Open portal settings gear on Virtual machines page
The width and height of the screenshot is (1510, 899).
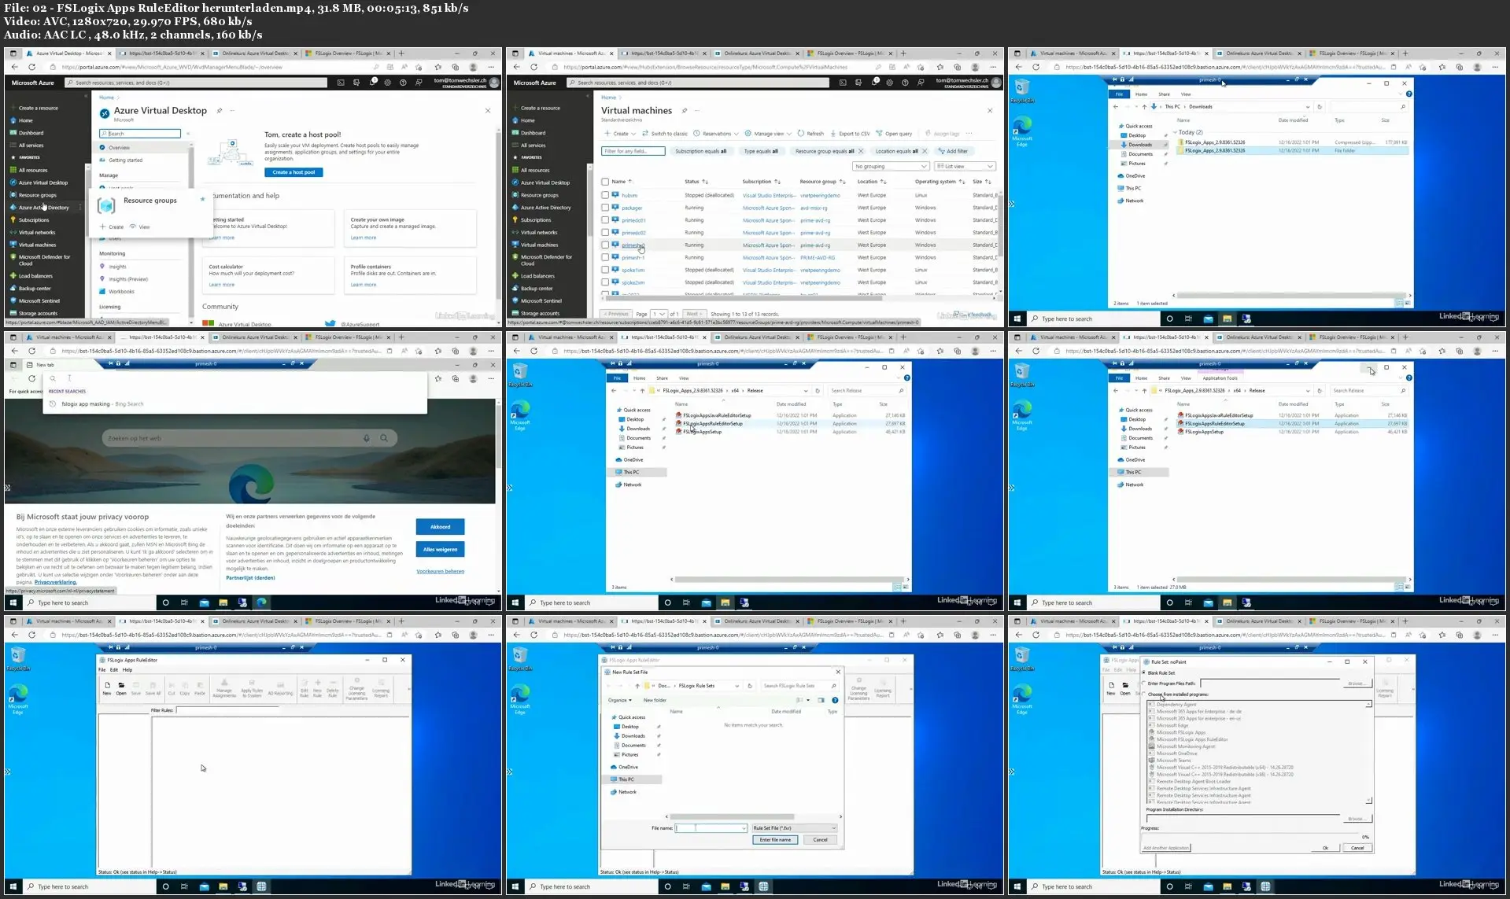coord(890,83)
